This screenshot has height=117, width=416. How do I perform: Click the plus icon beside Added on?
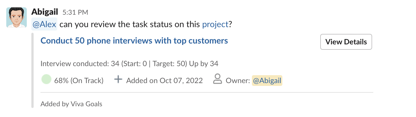point(118,80)
